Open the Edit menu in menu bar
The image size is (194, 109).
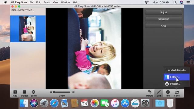[x=38, y=2]
